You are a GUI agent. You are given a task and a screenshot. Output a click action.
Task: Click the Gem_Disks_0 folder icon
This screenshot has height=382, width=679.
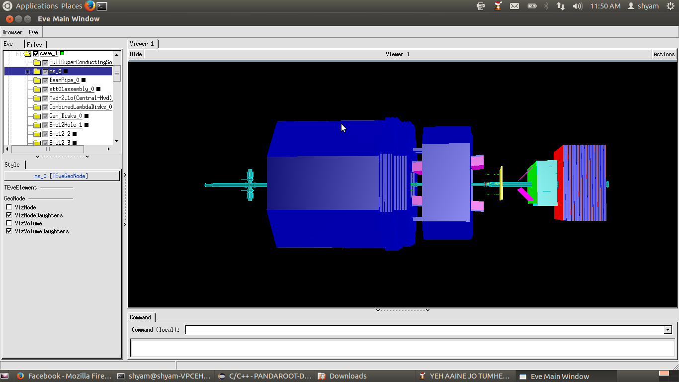[37, 116]
